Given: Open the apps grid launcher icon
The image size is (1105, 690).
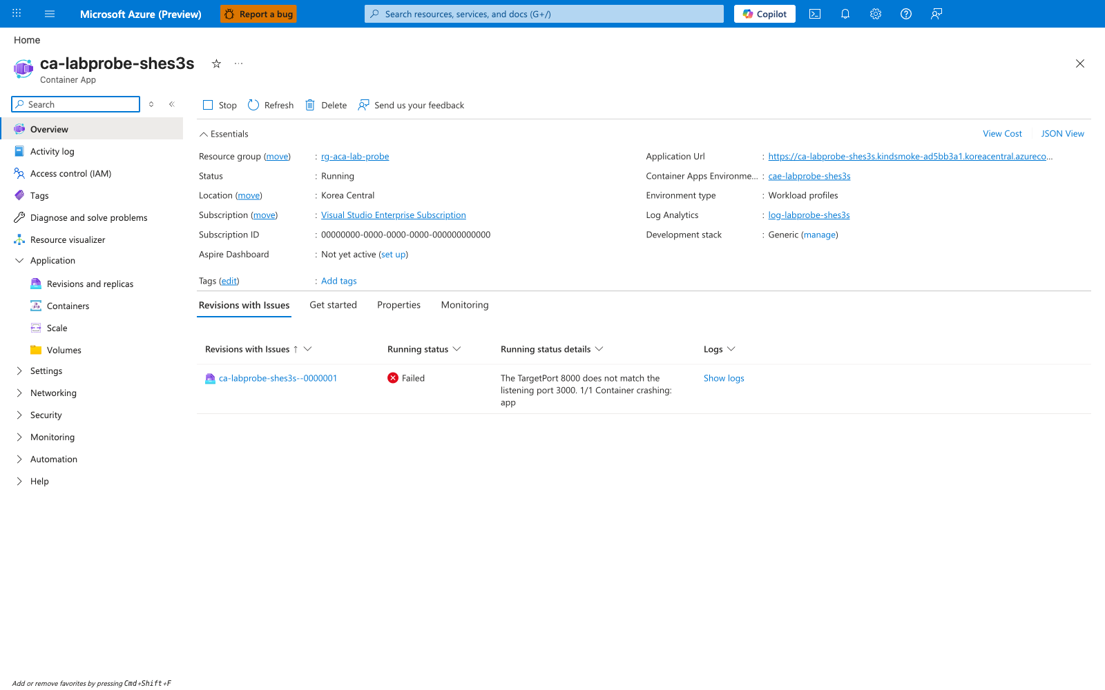Looking at the screenshot, I should 17,14.
